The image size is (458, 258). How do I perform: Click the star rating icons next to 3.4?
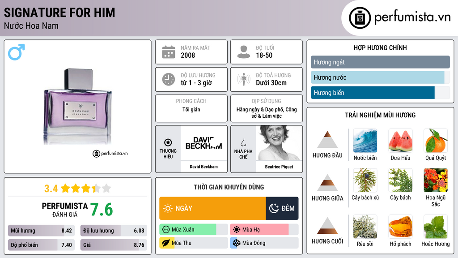[86, 189]
